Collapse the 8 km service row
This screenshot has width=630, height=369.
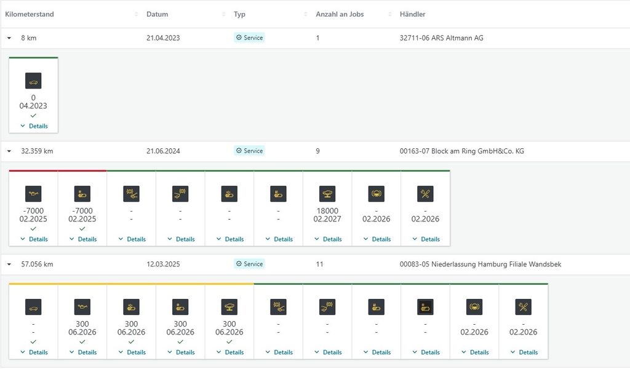9,38
